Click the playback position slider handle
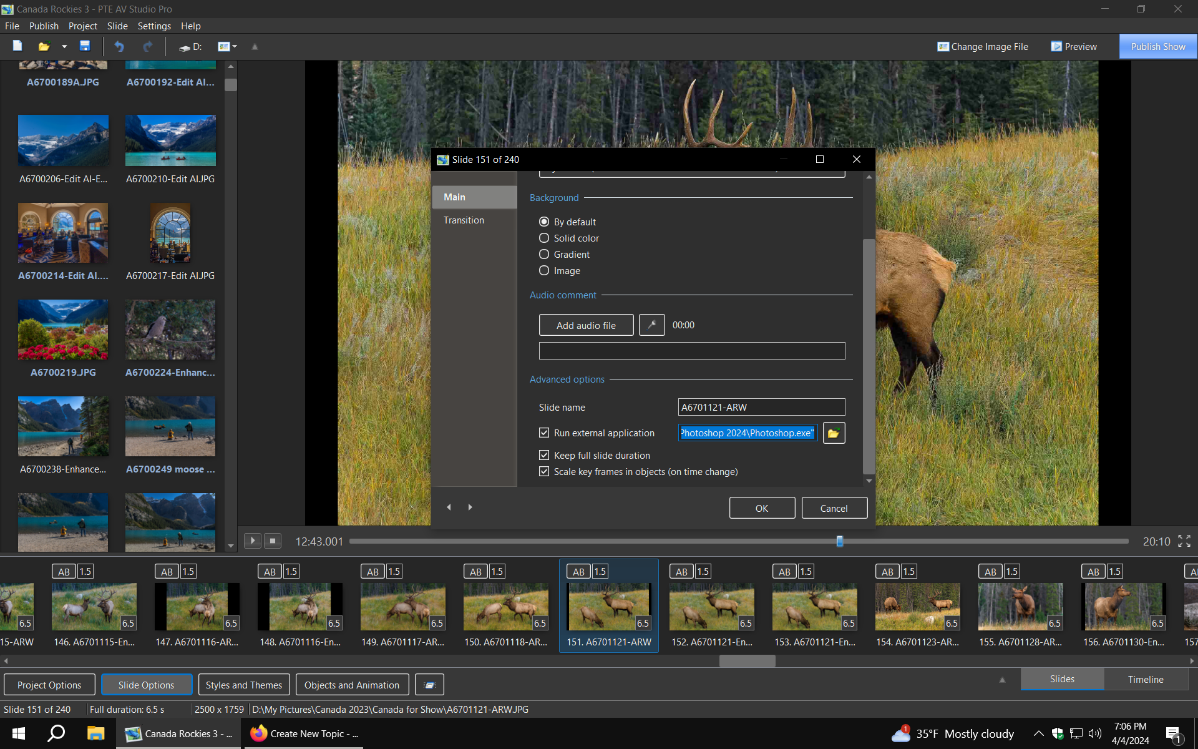Image resolution: width=1198 pixels, height=749 pixels. [840, 541]
